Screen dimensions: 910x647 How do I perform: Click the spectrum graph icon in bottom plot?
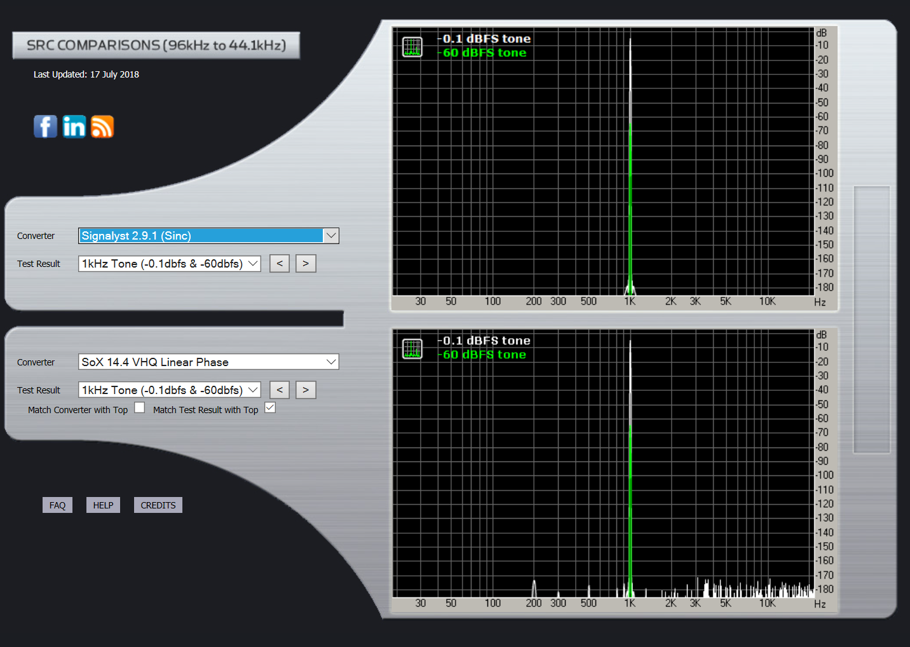click(x=412, y=349)
